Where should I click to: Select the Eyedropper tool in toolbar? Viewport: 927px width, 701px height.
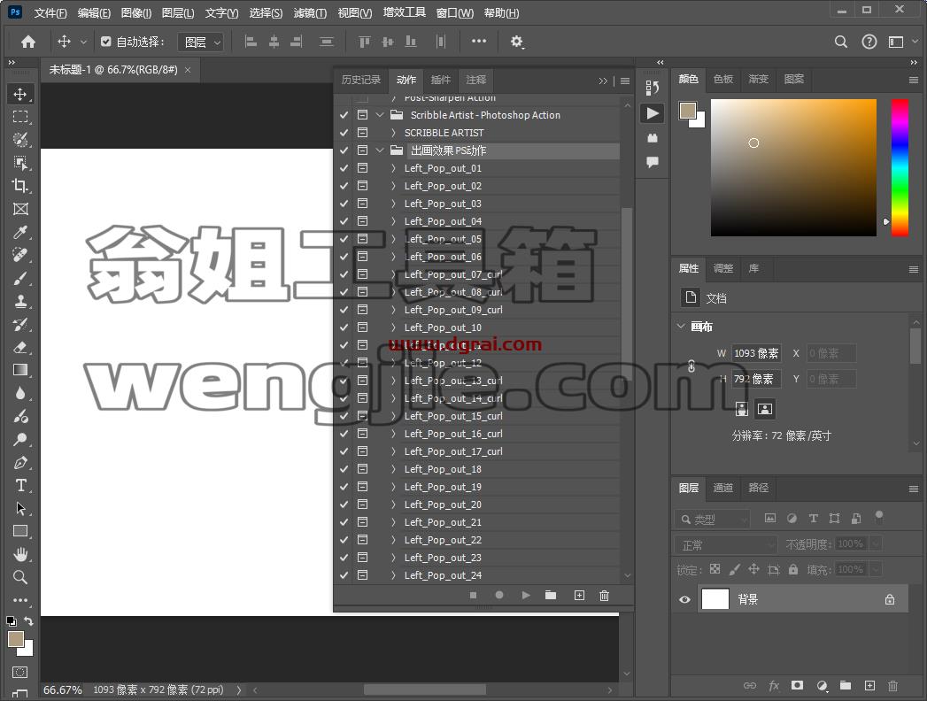20,232
